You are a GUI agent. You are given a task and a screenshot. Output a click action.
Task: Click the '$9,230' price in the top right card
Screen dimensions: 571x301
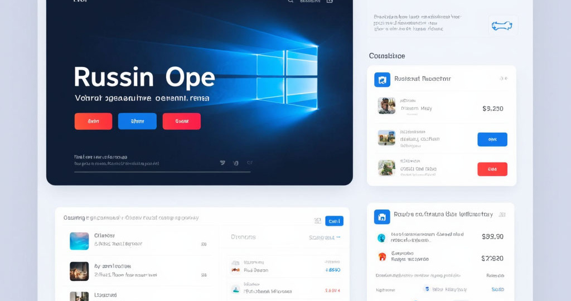(x=493, y=109)
